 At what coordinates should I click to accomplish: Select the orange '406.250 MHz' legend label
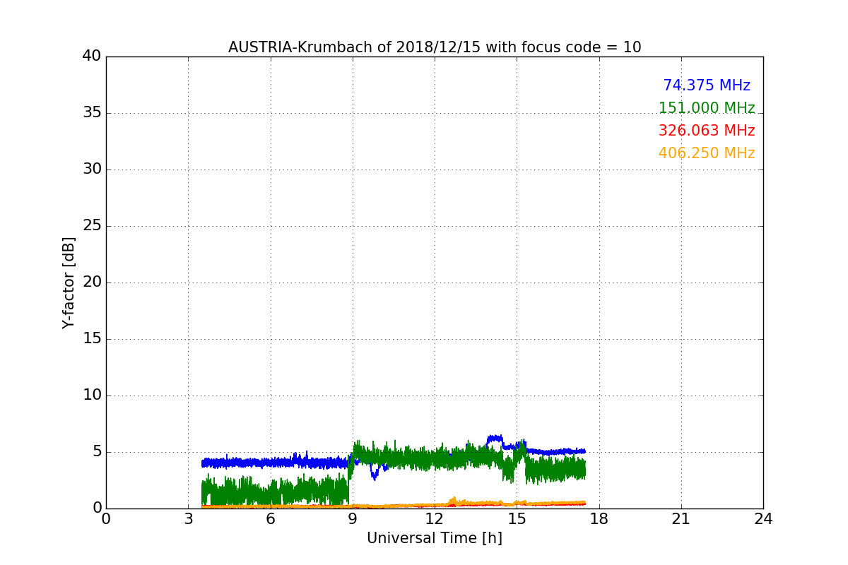(707, 153)
